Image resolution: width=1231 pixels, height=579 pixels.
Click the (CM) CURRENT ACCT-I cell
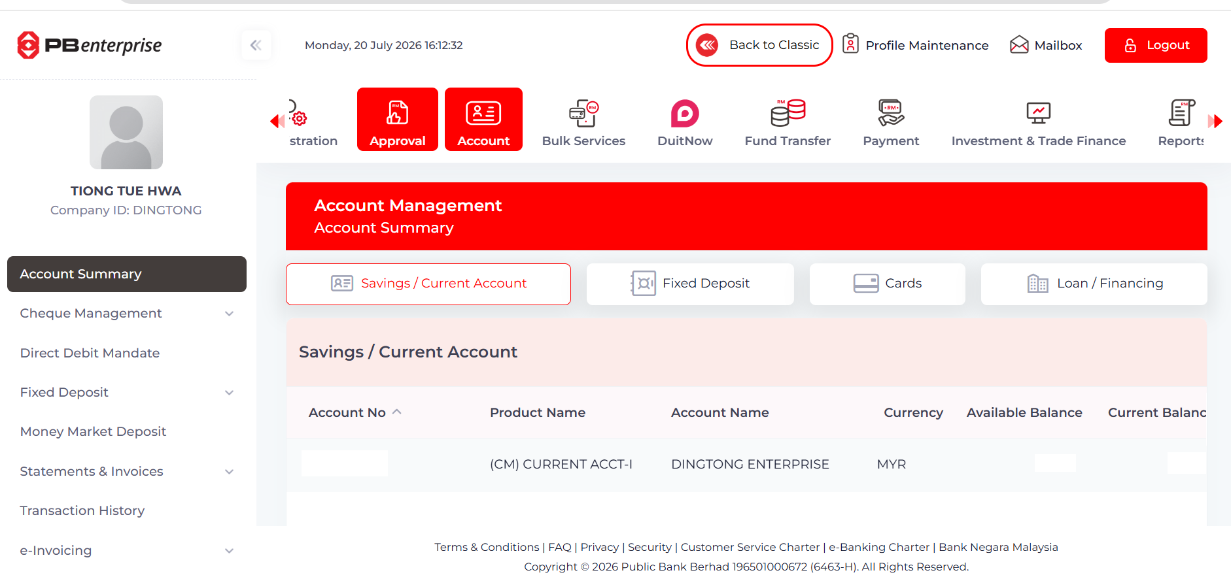click(x=561, y=464)
